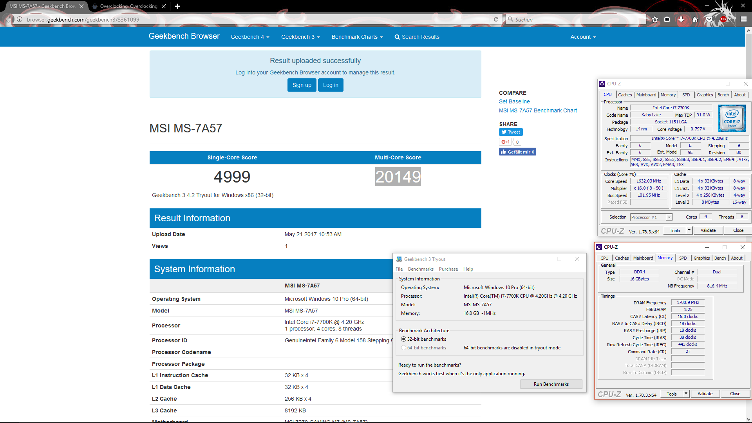Switch to Memory tab in top CPU-Z window
This screenshot has height=423, width=752.
pyautogui.click(x=668, y=95)
